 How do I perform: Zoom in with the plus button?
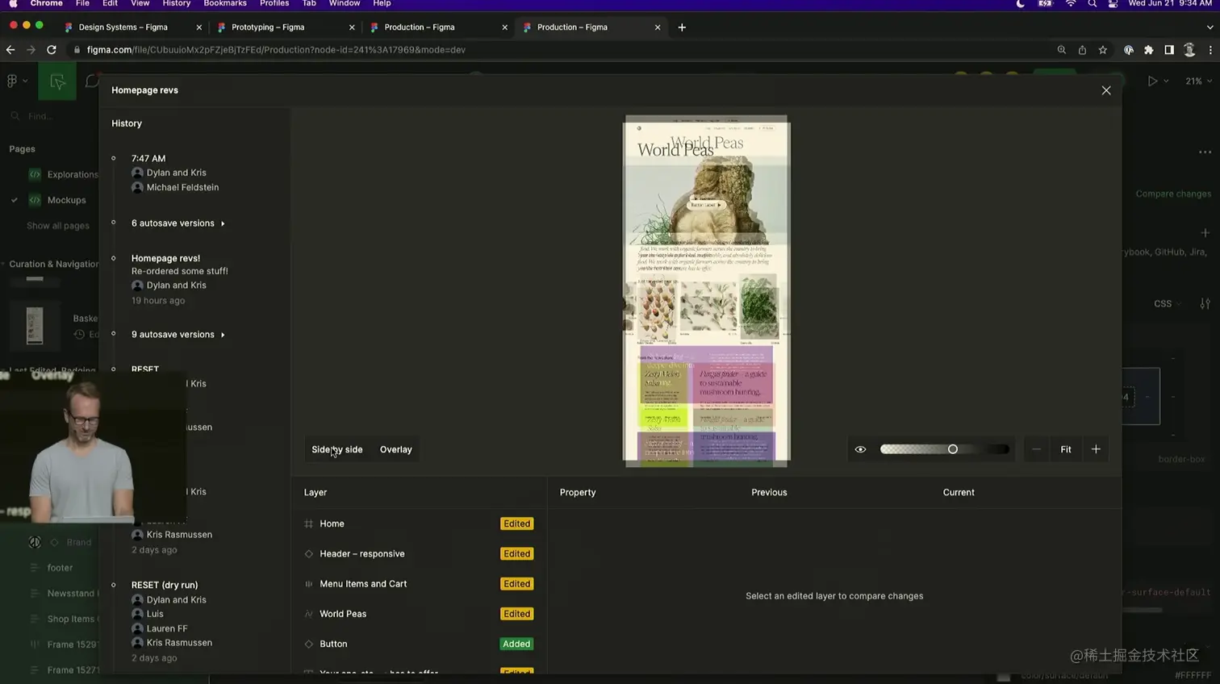(1096, 449)
